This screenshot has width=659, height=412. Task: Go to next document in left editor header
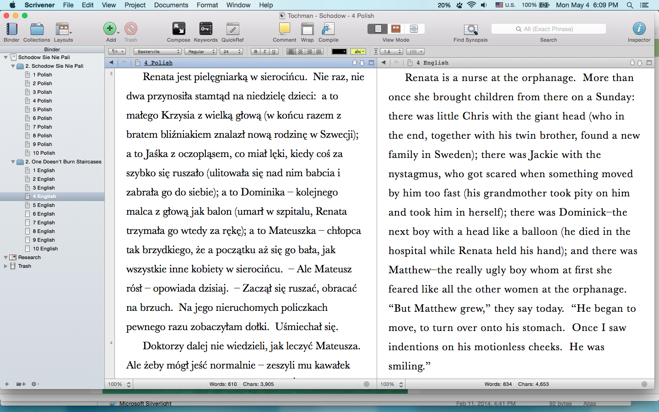(x=362, y=63)
